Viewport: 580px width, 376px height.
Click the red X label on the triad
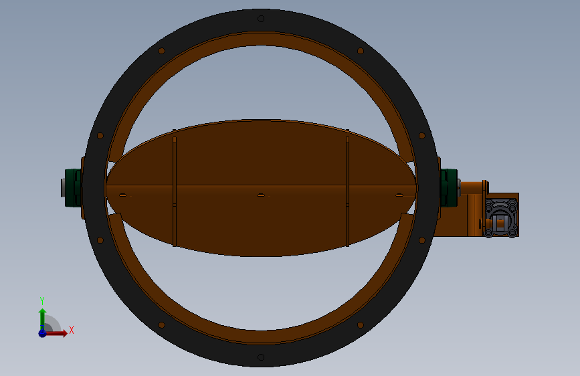pyautogui.click(x=72, y=330)
